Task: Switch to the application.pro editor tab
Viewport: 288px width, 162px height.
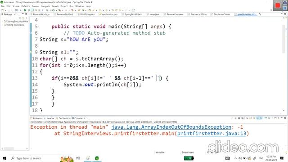Action: tap(109, 14)
